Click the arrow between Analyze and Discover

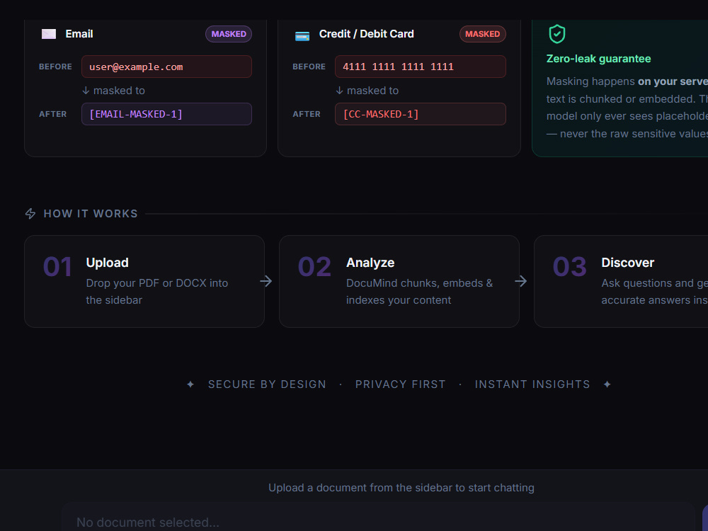point(520,281)
